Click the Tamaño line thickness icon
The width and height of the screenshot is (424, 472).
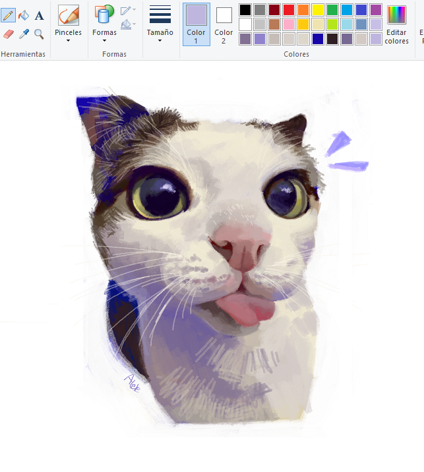pos(160,14)
